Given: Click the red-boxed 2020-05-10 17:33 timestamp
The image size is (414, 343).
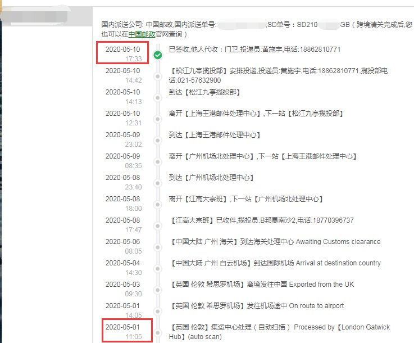Looking at the screenshot, I should pos(122,54).
